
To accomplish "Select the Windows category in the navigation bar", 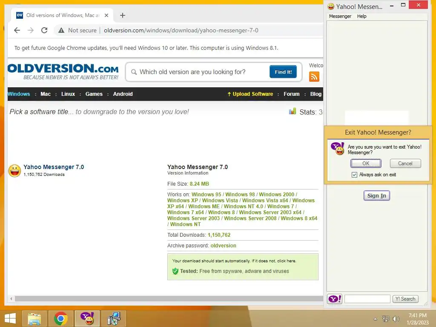I will (x=19, y=94).
